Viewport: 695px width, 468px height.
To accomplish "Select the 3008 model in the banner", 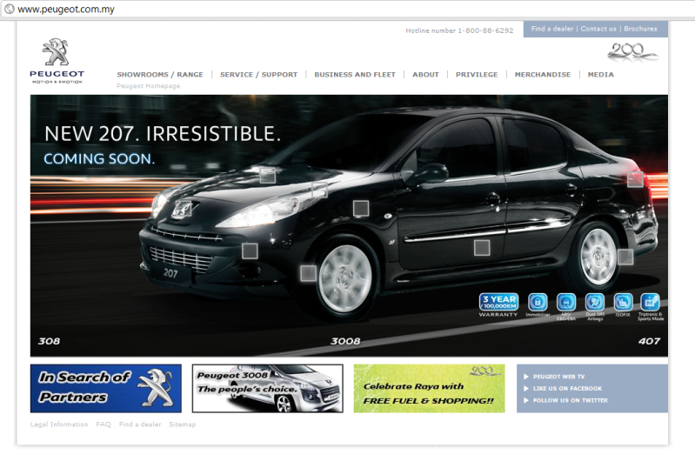I will (345, 341).
